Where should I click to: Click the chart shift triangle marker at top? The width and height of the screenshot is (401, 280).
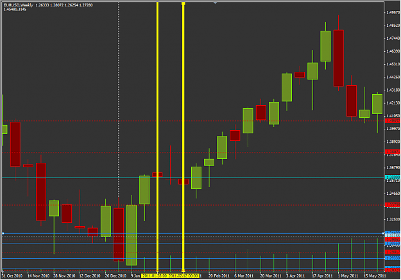(x=216, y=3)
